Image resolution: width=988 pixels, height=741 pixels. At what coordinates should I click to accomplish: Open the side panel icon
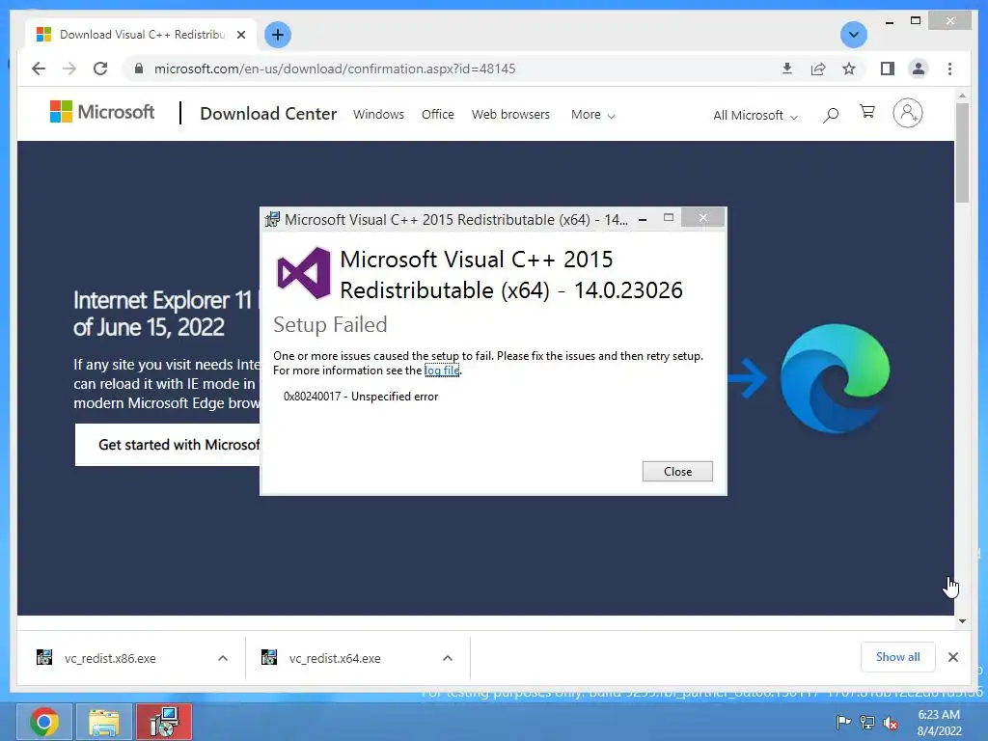[888, 69]
